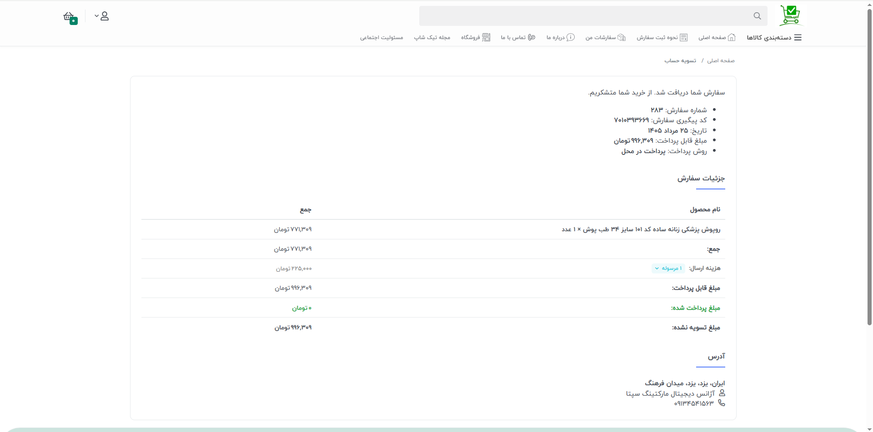Open درباره ما menu item
The image size is (873, 432).
tap(560, 37)
